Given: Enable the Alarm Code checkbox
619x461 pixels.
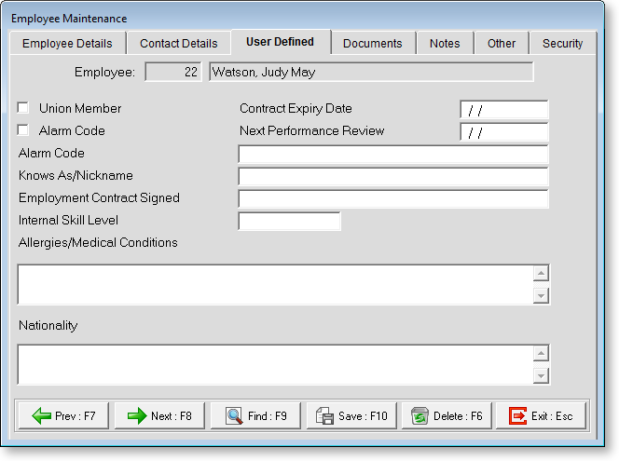Looking at the screenshot, I should click(x=23, y=131).
